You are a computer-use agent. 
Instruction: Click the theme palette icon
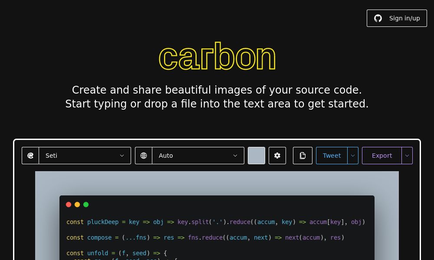click(30, 156)
